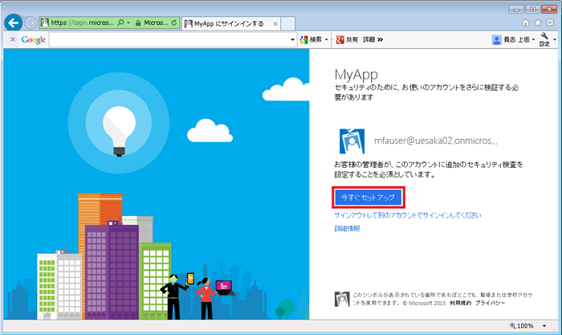Image resolution: width=562 pixels, height=335 pixels.
Task: Open a new blank tab
Action: coord(287,23)
